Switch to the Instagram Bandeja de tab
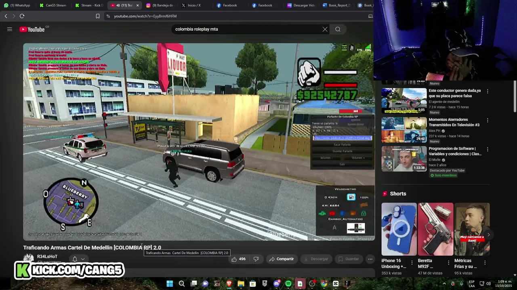This screenshot has width=517, height=290. pos(160,5)
